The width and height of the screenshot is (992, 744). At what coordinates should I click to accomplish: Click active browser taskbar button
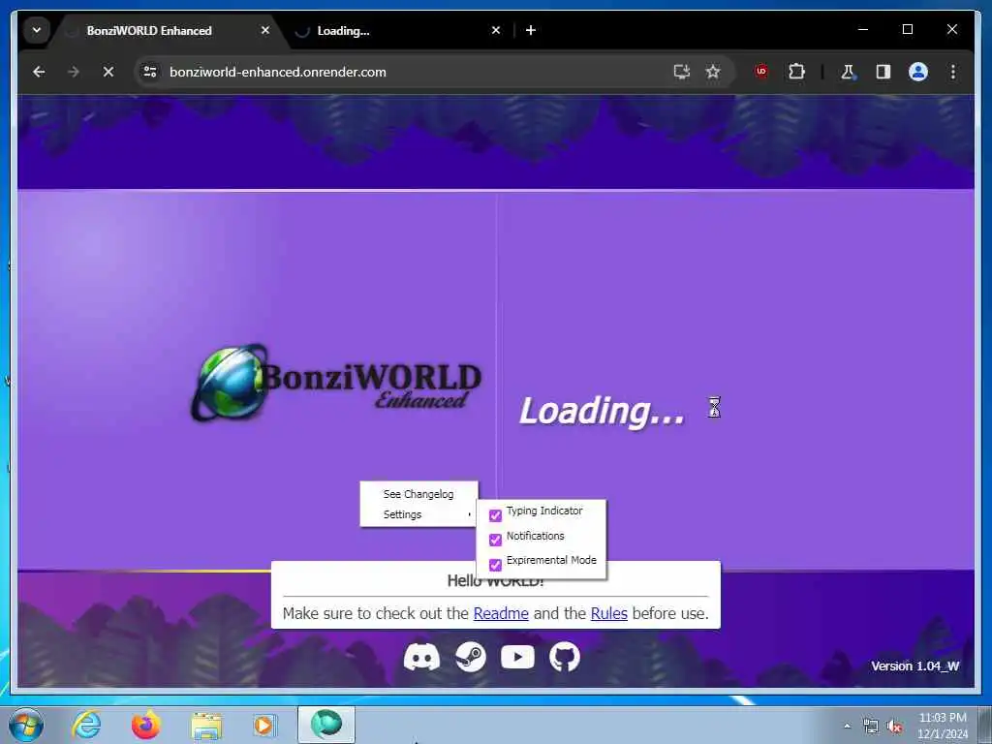[x=326, y=725]
